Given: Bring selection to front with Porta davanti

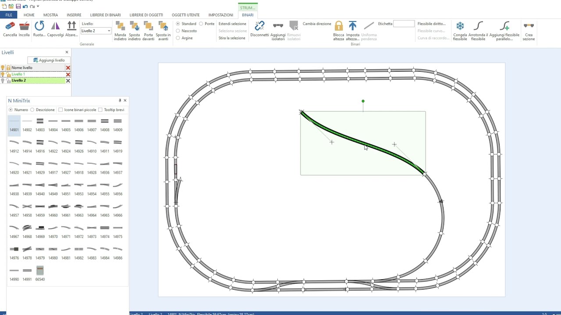Looking at the screenshot, I should tap(149, 31).
